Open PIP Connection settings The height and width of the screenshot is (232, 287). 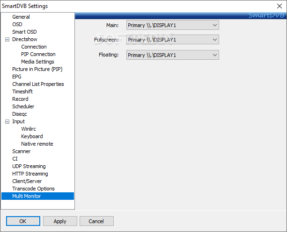click(38, 54)
